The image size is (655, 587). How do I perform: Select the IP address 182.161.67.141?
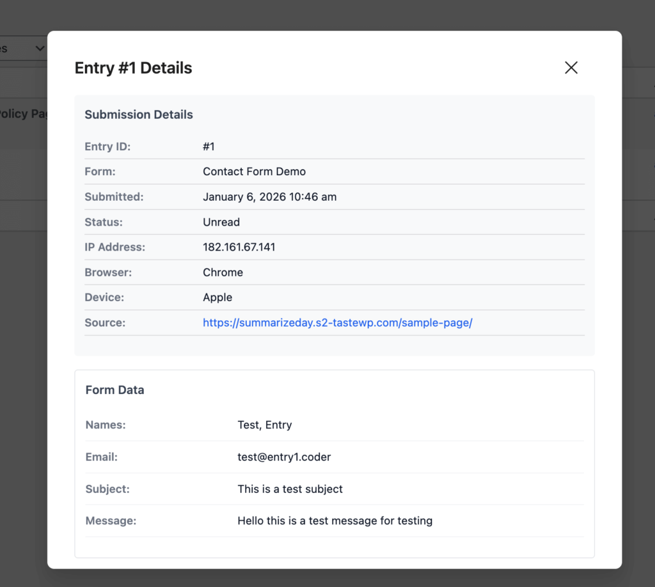coord(239,247)
